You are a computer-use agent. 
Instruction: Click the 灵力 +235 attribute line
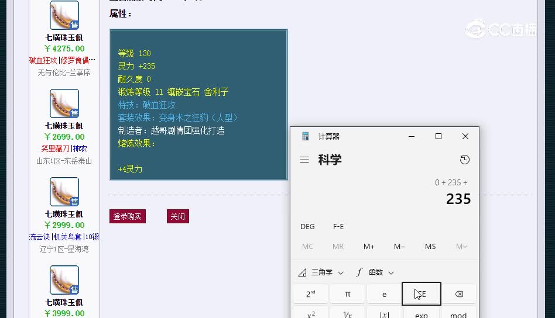click(x=136, y=66)
